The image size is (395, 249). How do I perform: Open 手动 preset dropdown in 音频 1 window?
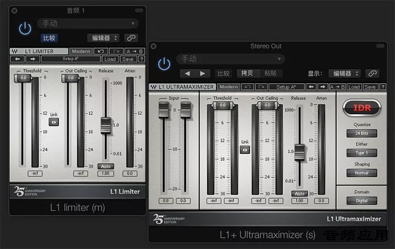point(87,24)
